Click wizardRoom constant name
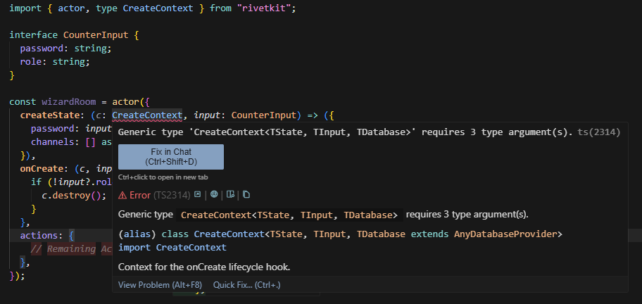The height and width of the screenshot is (304, 642). click(69, 102)
